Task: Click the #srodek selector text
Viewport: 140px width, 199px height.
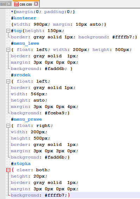Action: coord(21,75)
